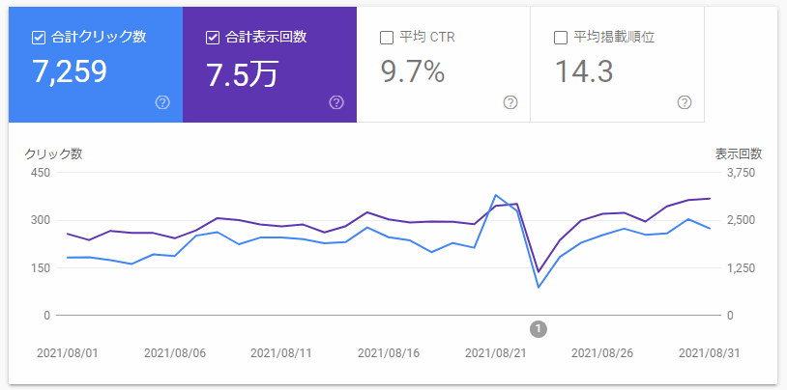Select the 7.5万 impressions value
The width and height of the screenshot is (787, 390).
[x=243, y=73]
